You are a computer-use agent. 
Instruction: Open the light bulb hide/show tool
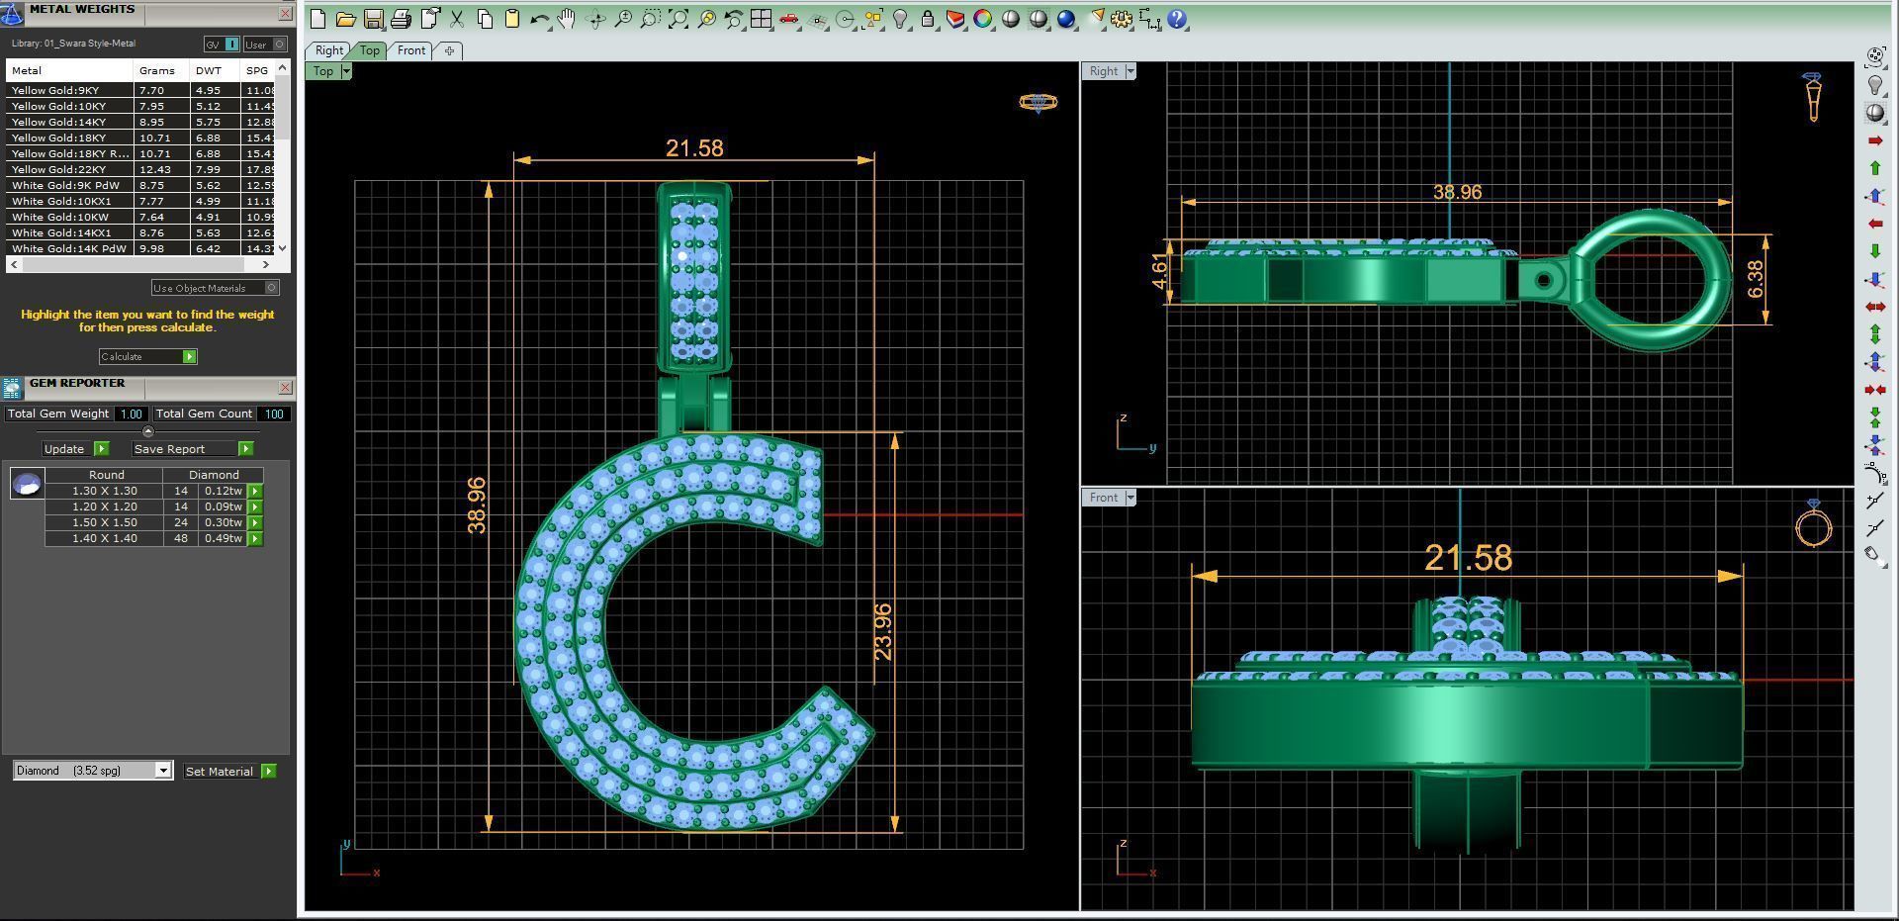pyautogui.click(x=900, y=19)
